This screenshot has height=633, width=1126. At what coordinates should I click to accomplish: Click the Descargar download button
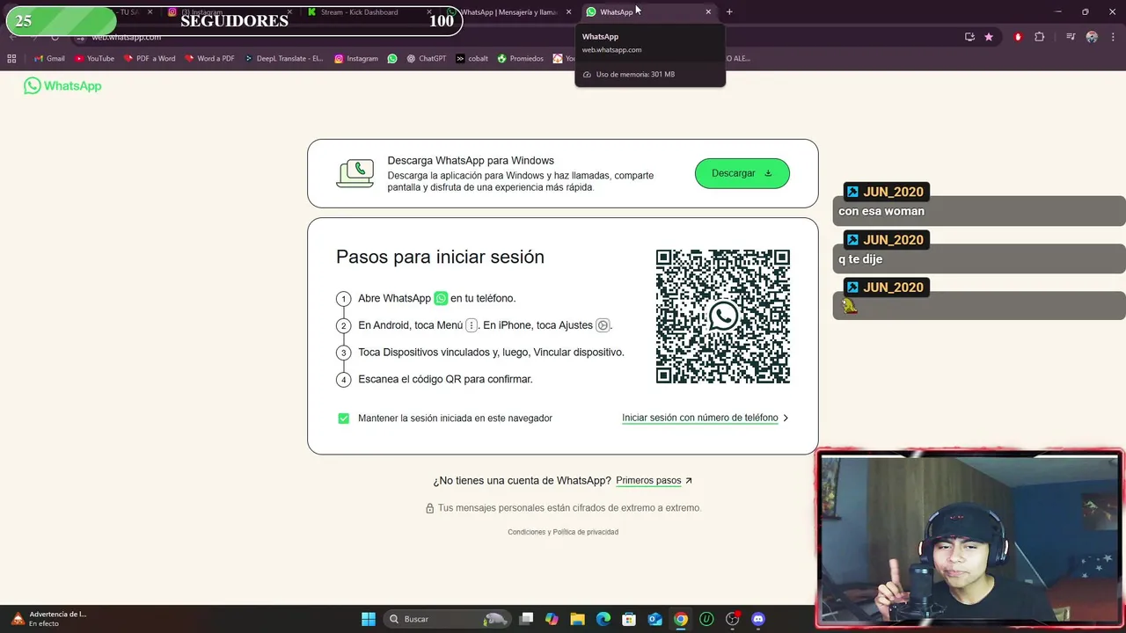(742, 173)
